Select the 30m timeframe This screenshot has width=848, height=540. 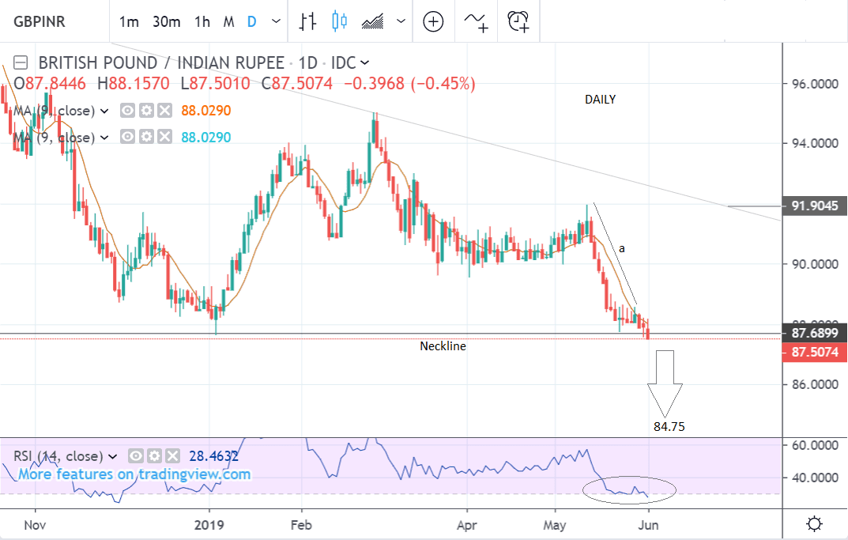[x=166, y=21]
